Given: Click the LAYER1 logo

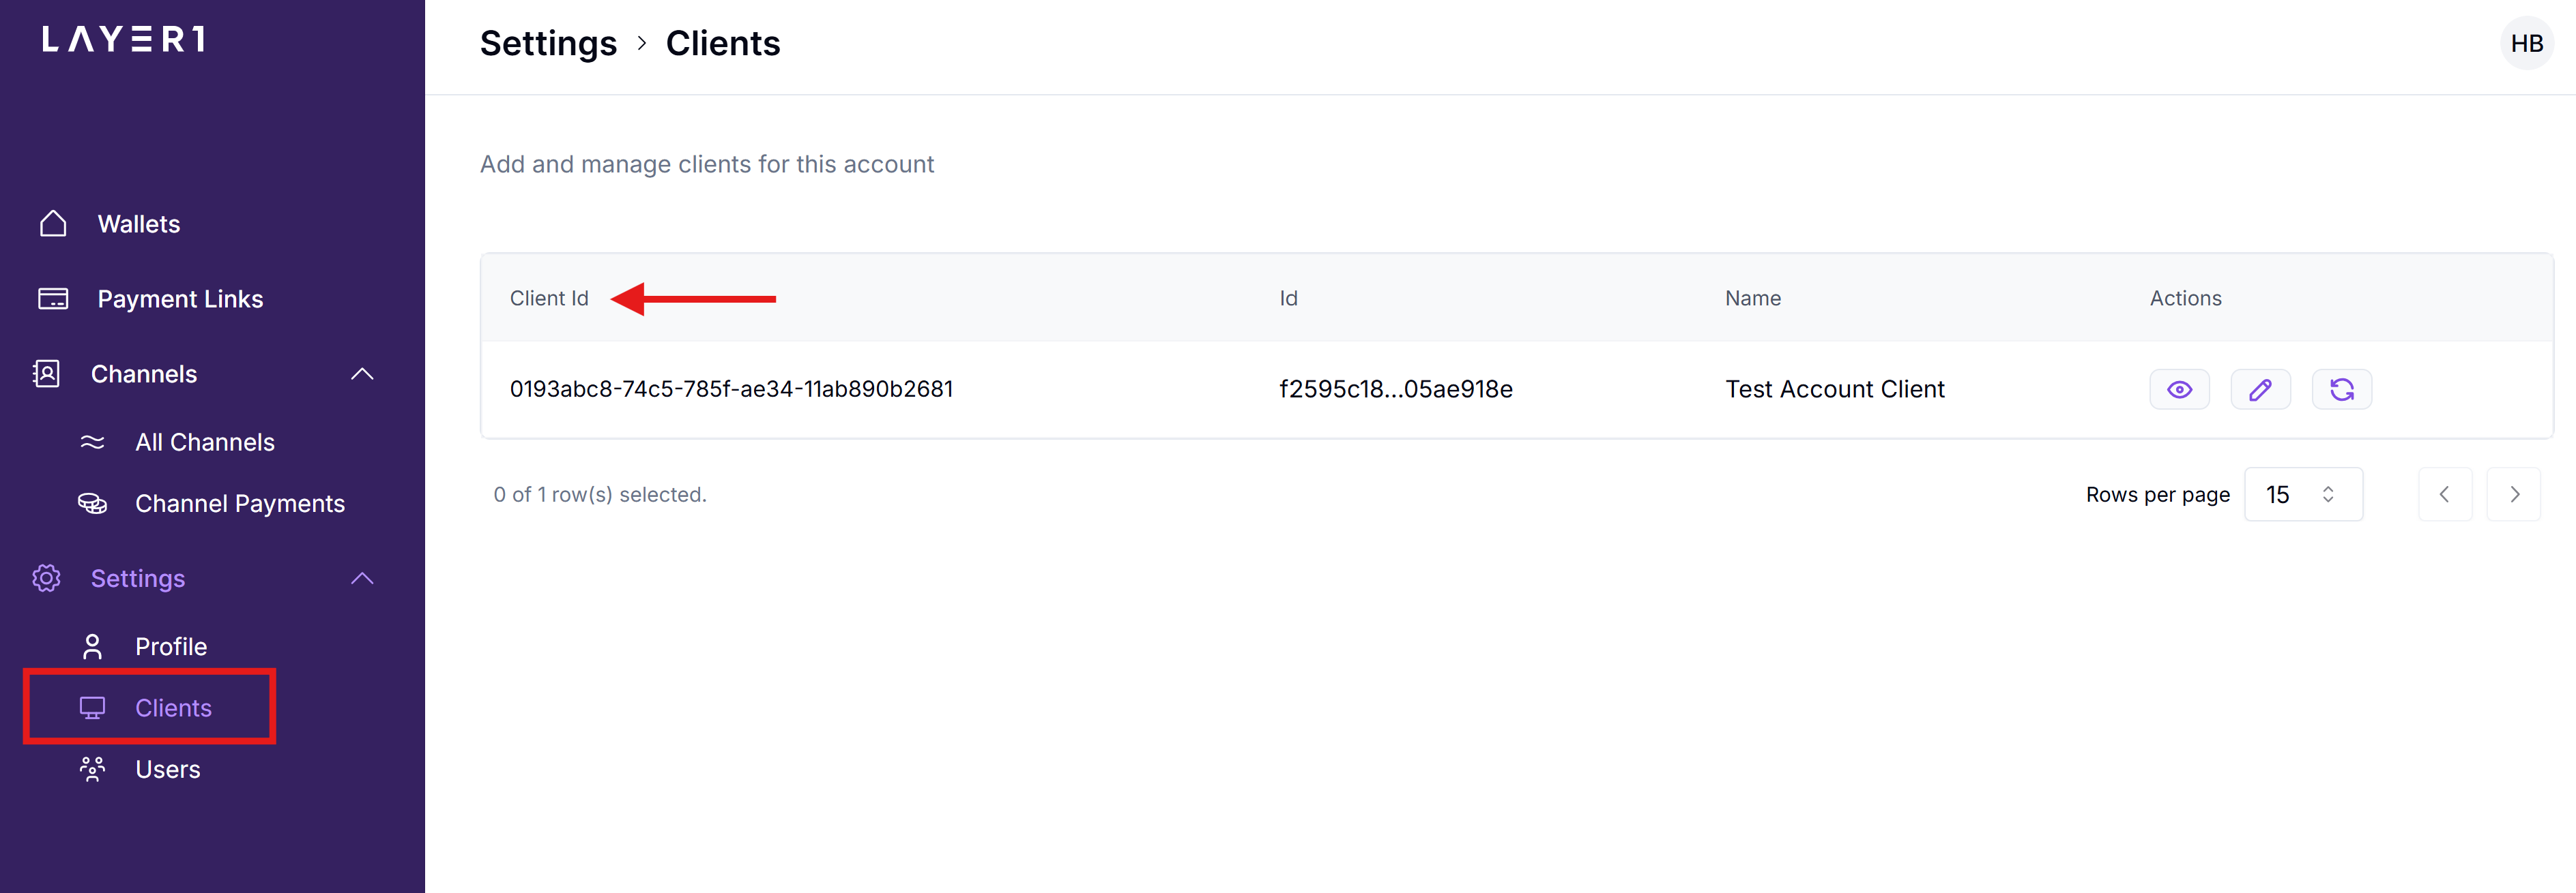Looking at the screenshot, I should [124, 40].
